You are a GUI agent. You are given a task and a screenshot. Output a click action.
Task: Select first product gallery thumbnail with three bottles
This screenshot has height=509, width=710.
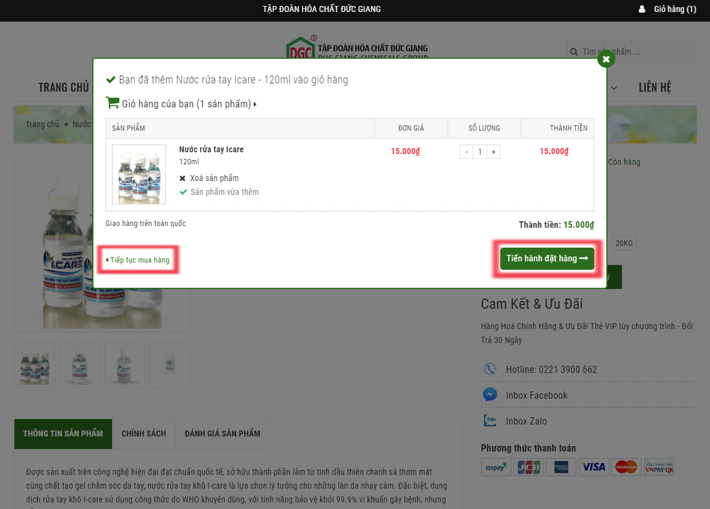tap(34, 365)
